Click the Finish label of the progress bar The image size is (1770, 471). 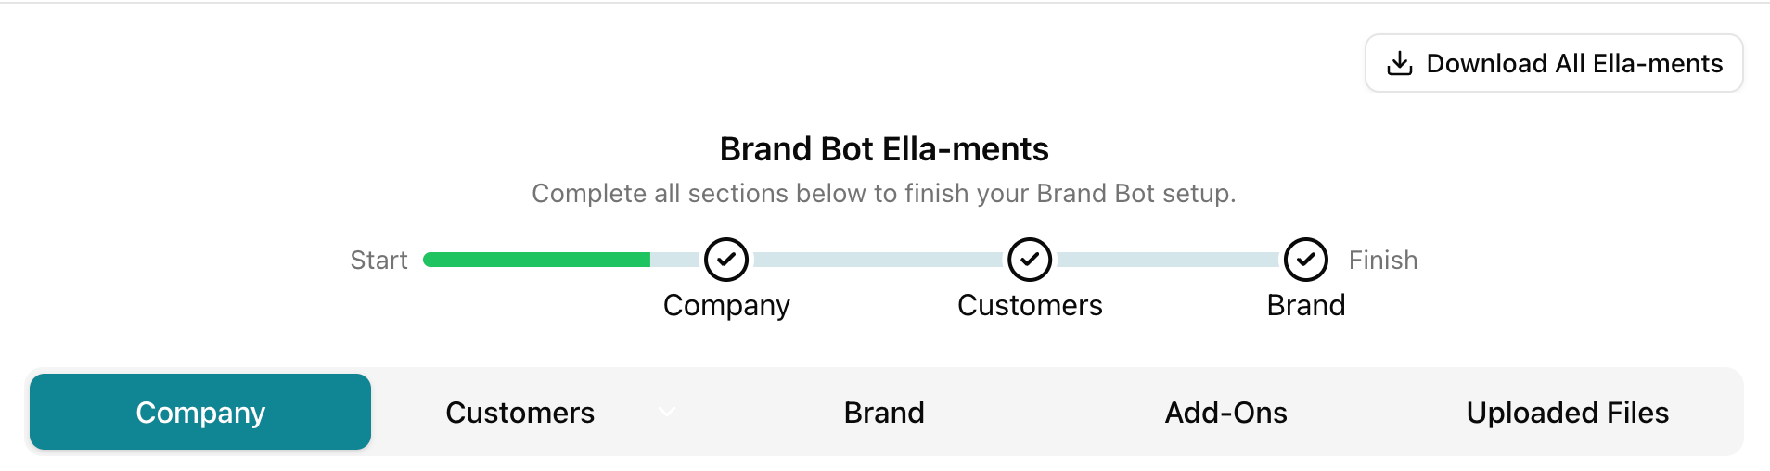(1382, 260)
